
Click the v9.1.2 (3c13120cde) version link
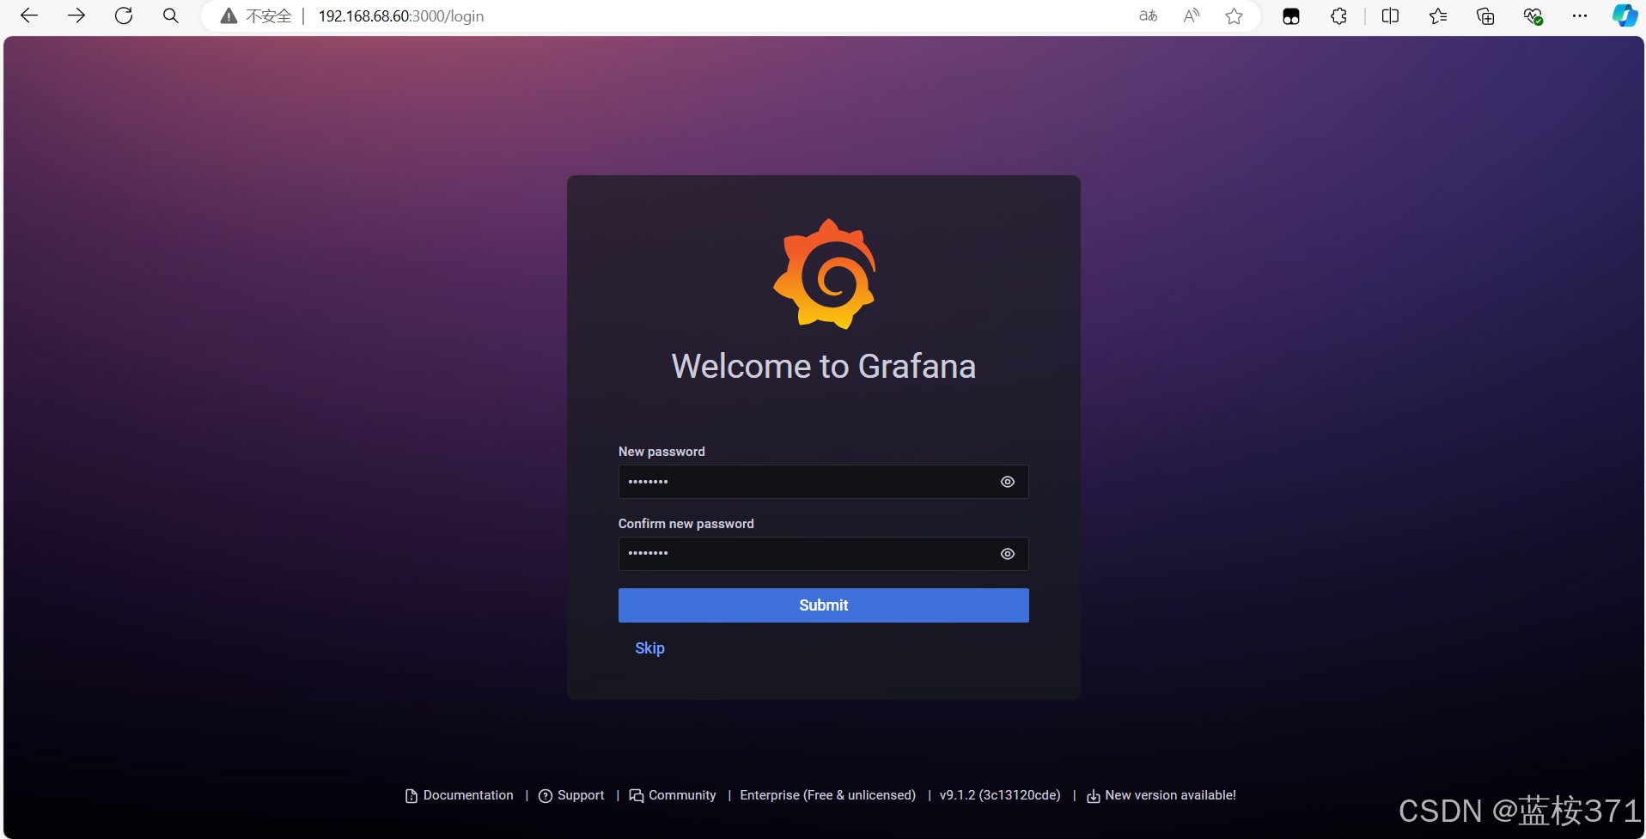pos(1000,795)
